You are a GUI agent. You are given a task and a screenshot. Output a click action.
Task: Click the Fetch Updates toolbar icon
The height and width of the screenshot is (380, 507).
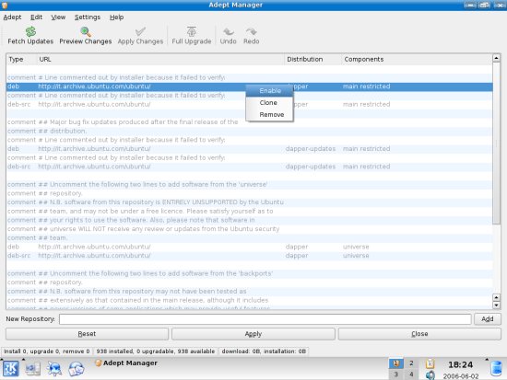[30, 36]
